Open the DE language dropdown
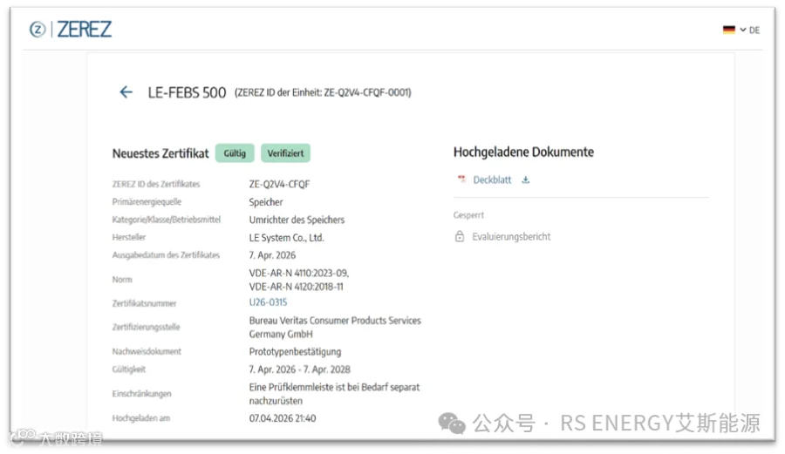The image size is (785, 454). click(x=749, y=30)
